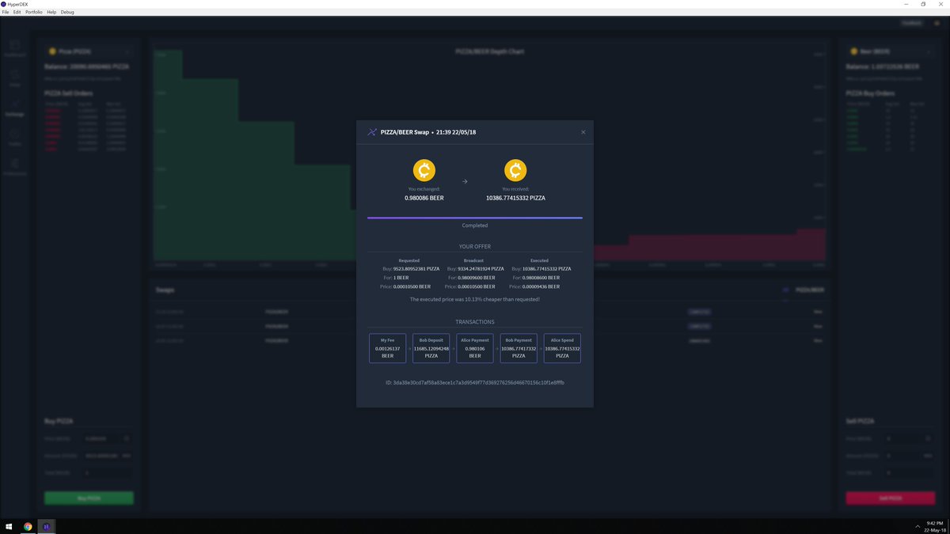Expand the Beer (BEER) currency dropdown
Screen dimensions: 950x534
tap(890, 51)
